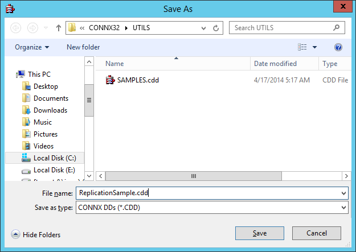Sort by Date modified column
The height and width of the screenshot is (252, 356).
[x=285, y=64]
